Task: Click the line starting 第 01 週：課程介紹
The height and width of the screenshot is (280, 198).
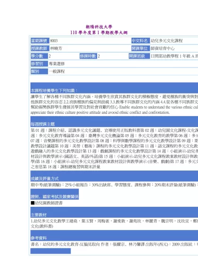Action: (114, 130)
